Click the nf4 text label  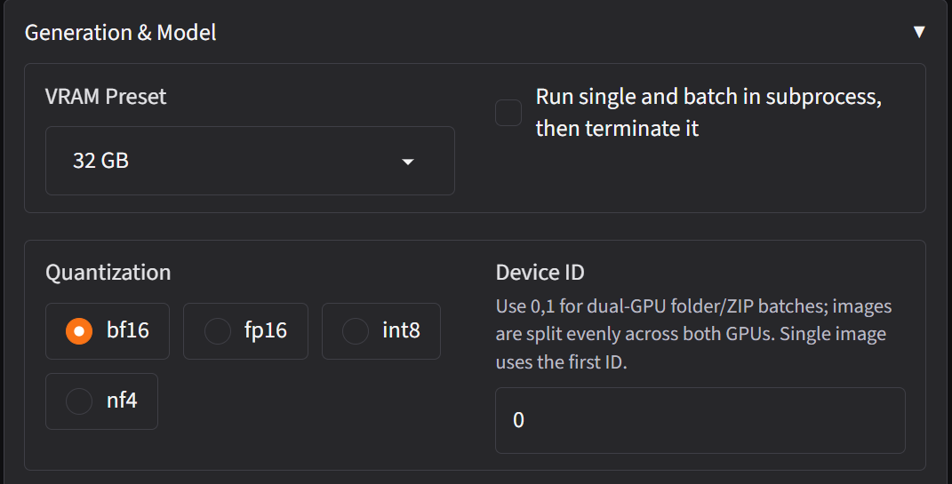point(122,401)
